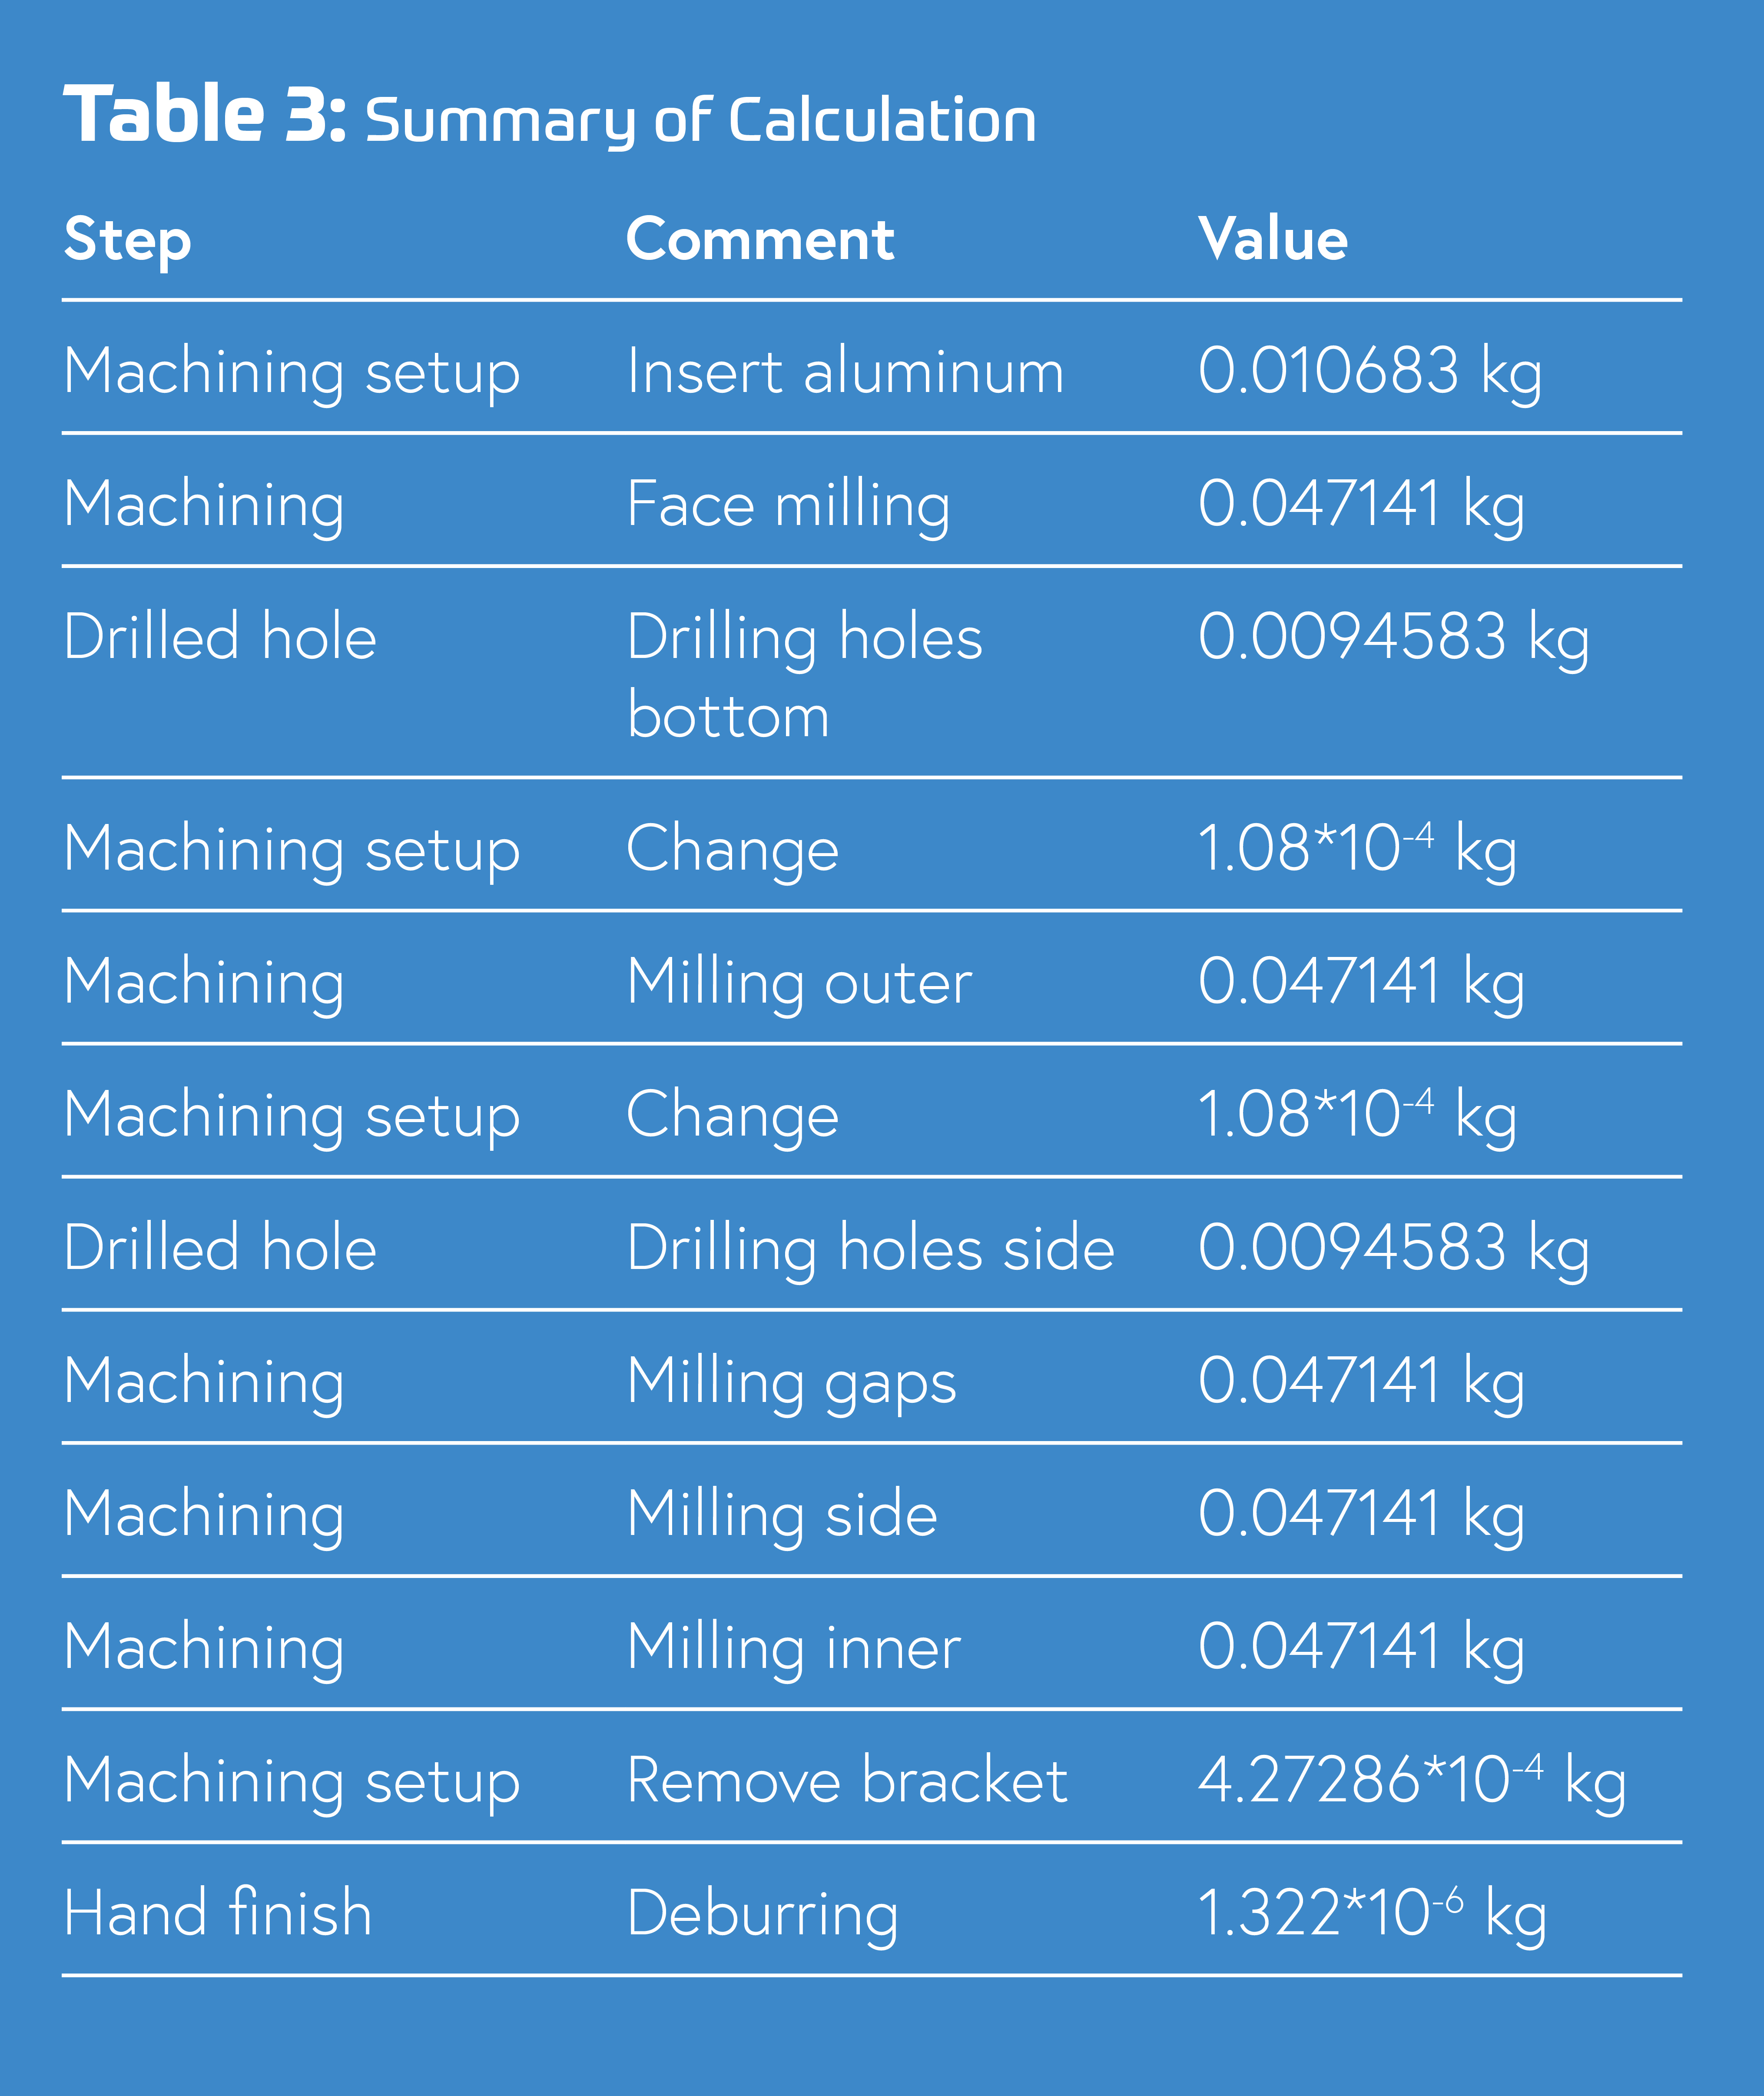The image size is (1764, 2096).
Task: Click the Face milling comment cell
Action: pyautogui.click(x=788, y=504)
